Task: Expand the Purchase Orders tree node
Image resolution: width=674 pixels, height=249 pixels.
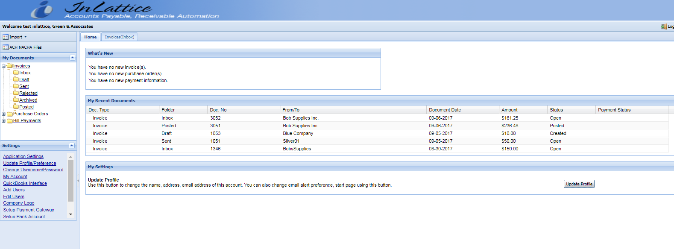Action: (x=4, y=114)
